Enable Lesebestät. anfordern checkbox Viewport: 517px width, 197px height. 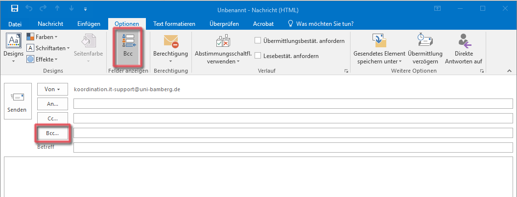pyautogui.click(x=258, y=56)
